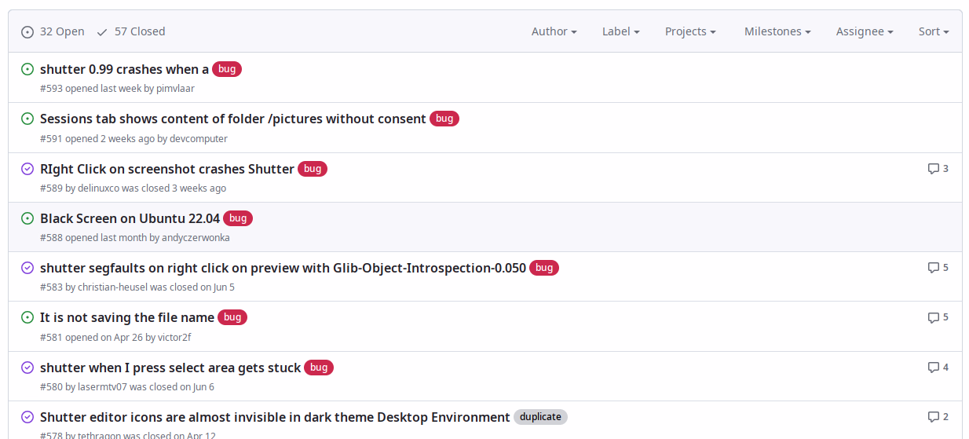Viewport: 969px width, 439px height.
Task: Open comments on RIght Click crashes issue
Action: [x=938, y=168]
